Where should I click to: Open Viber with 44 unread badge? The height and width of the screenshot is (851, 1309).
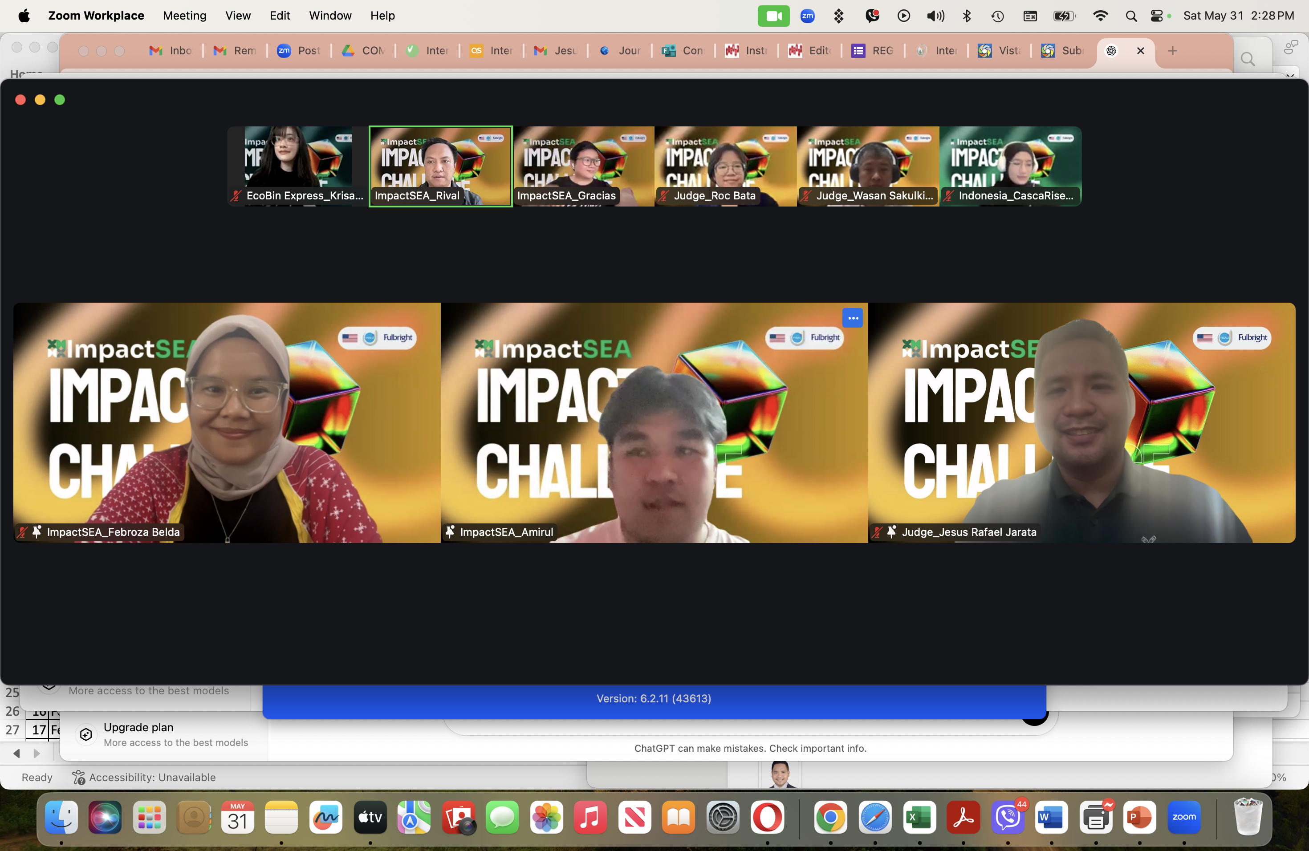coord(1008,818)
